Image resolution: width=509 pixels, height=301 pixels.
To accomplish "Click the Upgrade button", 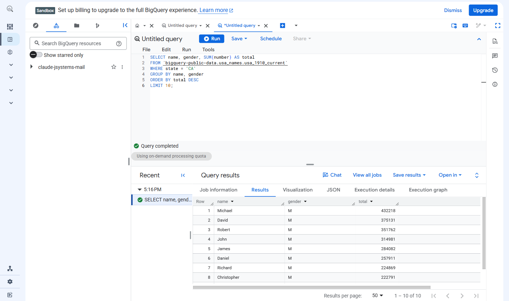I will point(483,10).
